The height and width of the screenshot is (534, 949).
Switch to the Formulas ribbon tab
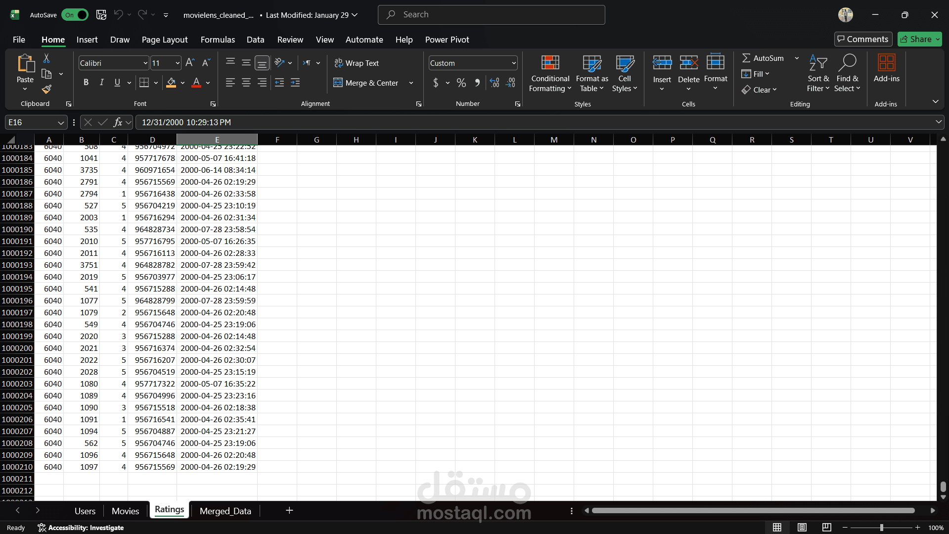click(x=218, y=40)
